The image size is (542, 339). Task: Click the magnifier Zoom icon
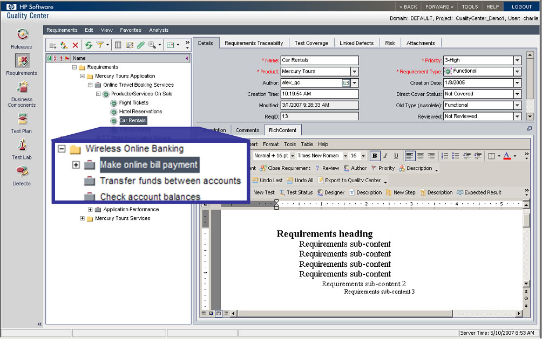[152, 45]
